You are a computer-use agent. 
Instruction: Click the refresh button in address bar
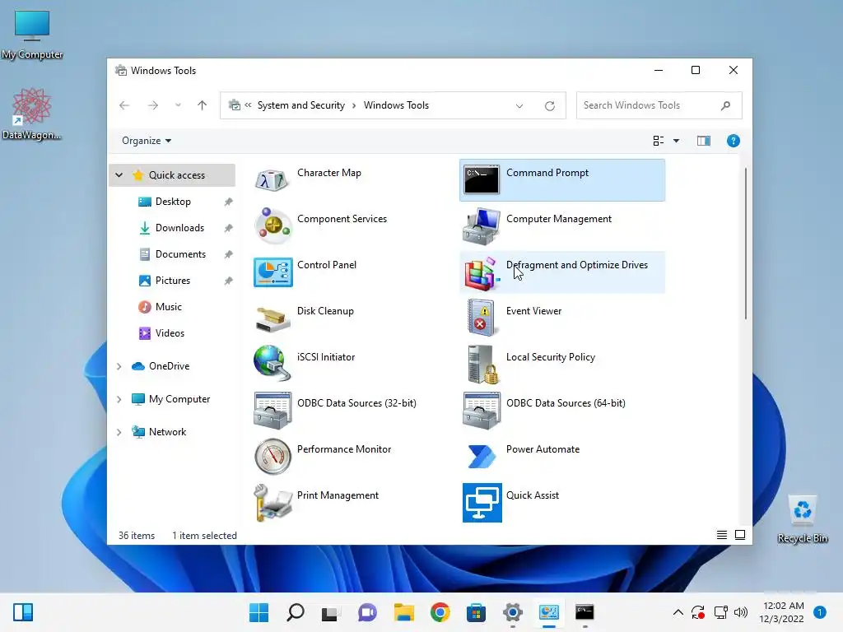coord(549,106)
